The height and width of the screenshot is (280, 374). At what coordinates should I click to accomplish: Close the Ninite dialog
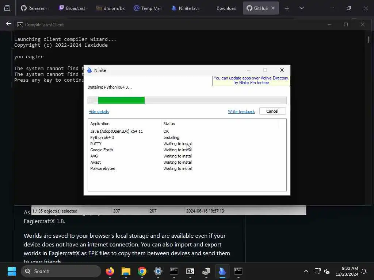pyautogui.click(x=282, y=70)
